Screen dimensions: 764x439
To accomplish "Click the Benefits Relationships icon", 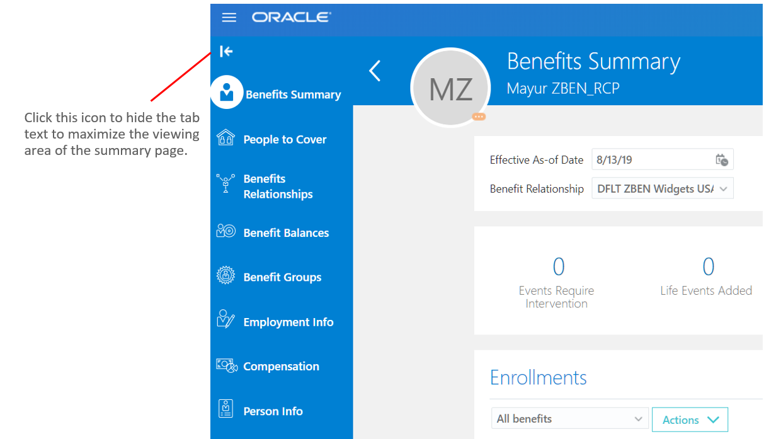I will (x=225, y=183).
